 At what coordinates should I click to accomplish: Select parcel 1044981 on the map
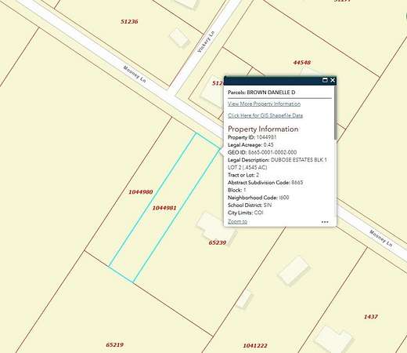164,208
